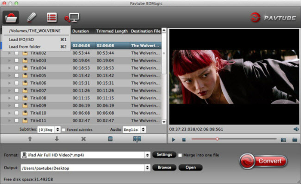Image resolution: width=301 pixels, height=184 pixels.
Task: Open the Output path dropdown arrows
Action: 147,168
